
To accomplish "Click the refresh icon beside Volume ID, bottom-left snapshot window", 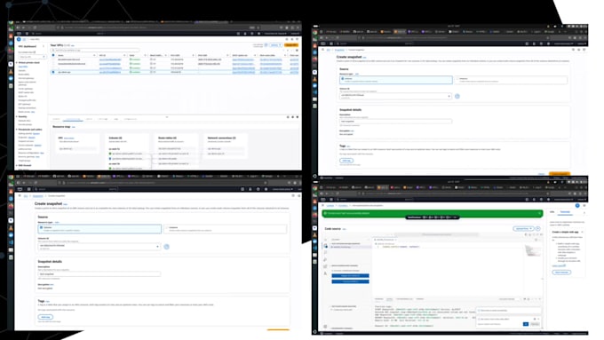I will (166, 247).
